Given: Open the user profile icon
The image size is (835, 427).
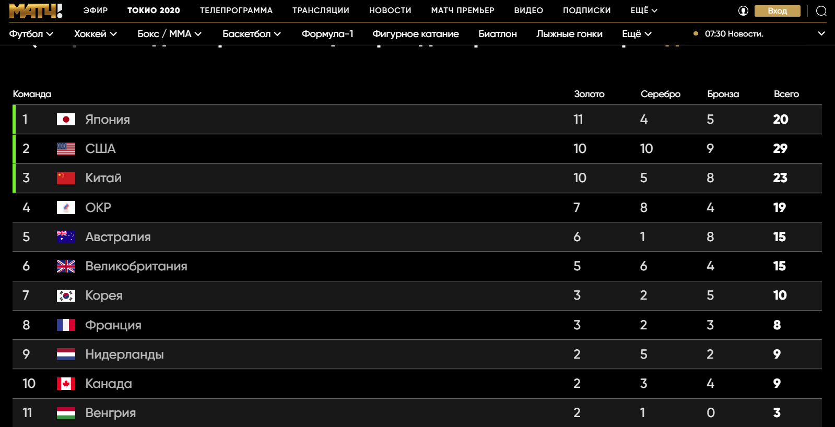Looking at the screenshot, I should pyautogui.click(x=743, y=11).
